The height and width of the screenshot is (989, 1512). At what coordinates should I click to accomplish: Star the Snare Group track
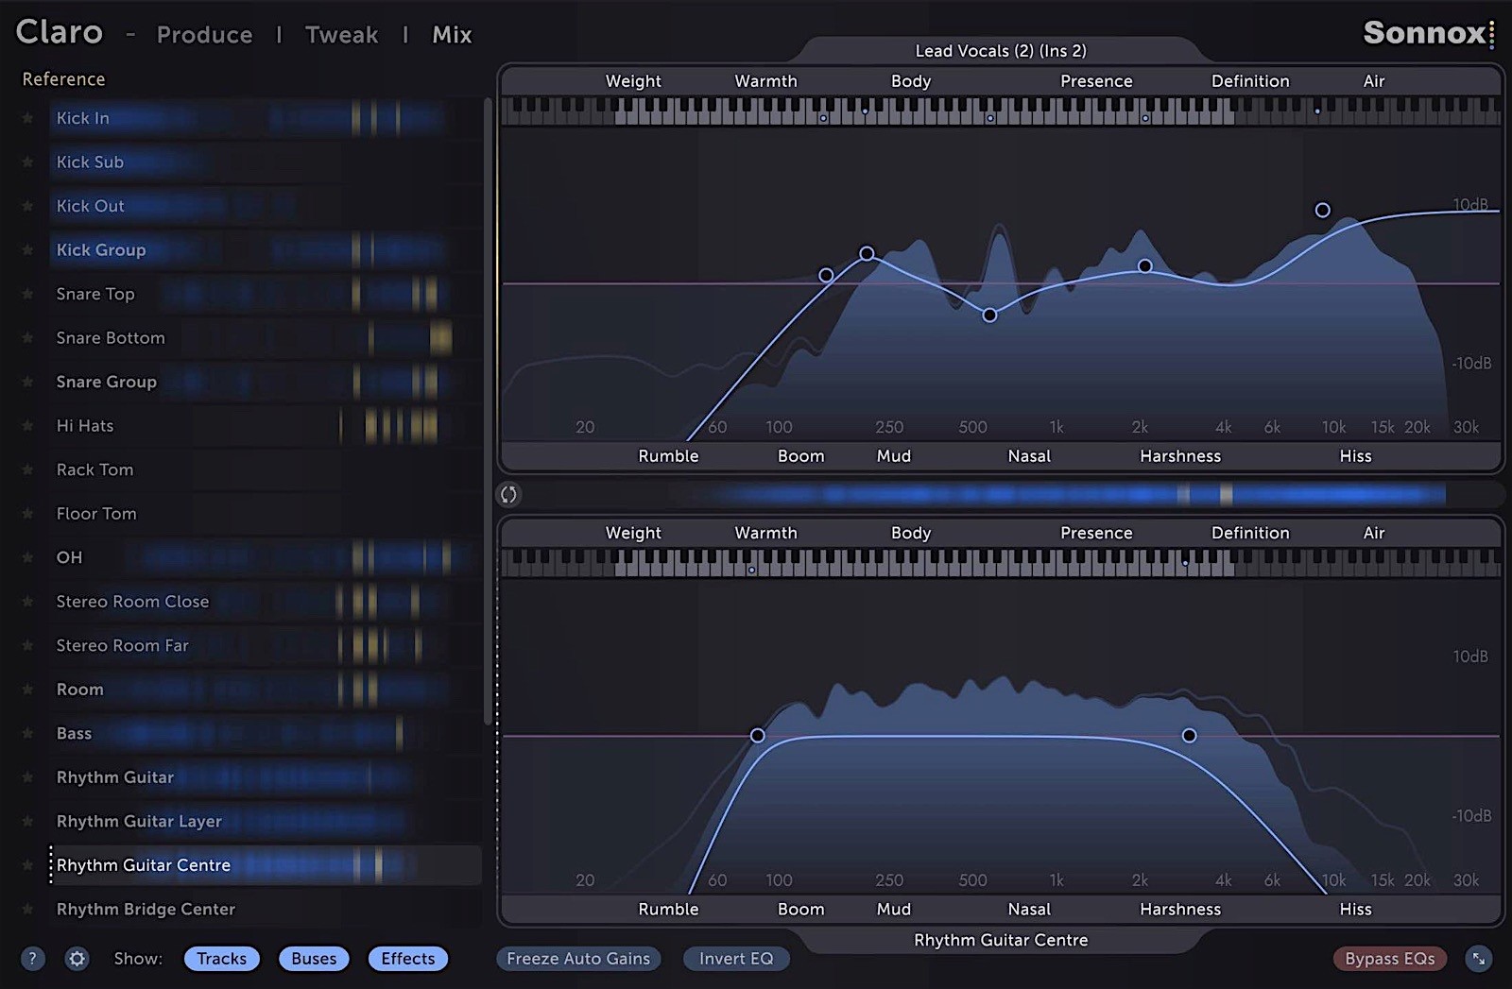[27, 382]
